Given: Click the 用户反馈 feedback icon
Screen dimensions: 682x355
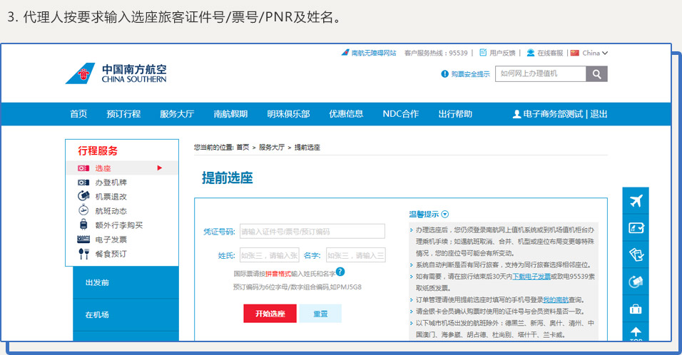Looking at the screenshot, I should pyautogui.click(x=483, y=53).
